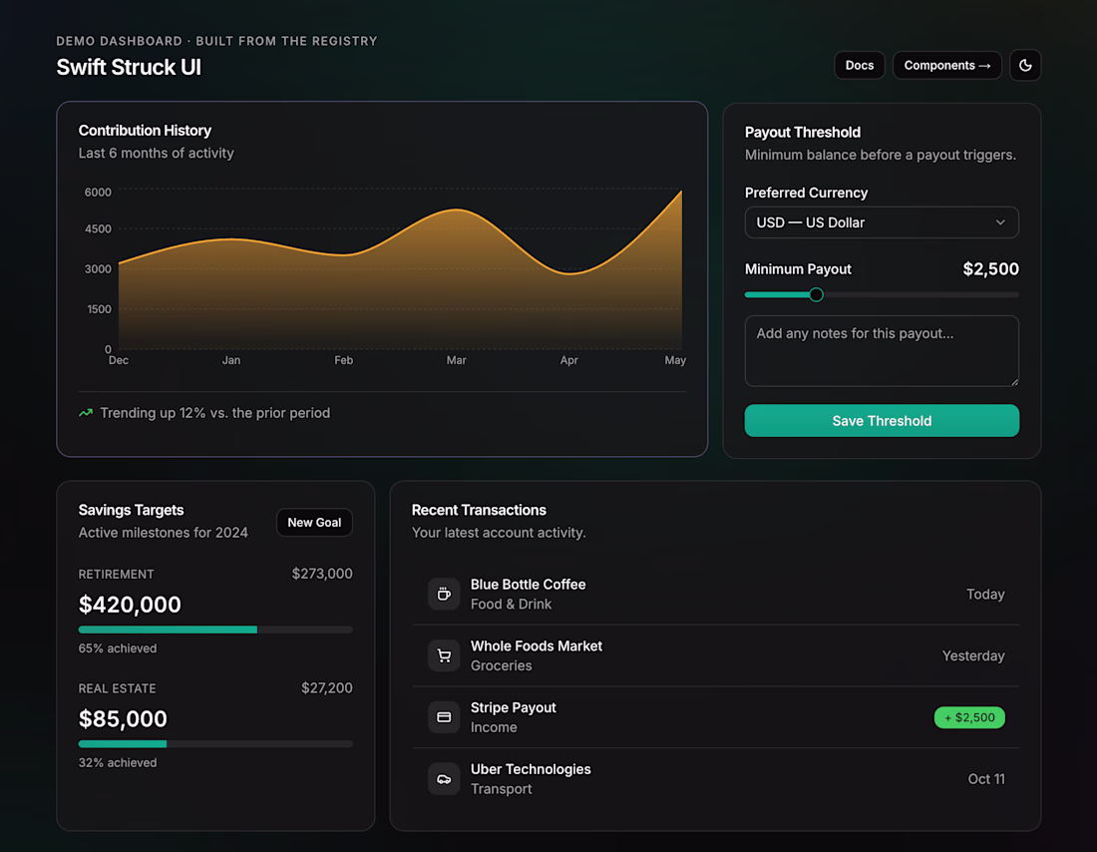Click the coffee cup icon for Blue Bottle Coffee
The width and height of the screenshot is (1097, 852).
coord(444,594)
